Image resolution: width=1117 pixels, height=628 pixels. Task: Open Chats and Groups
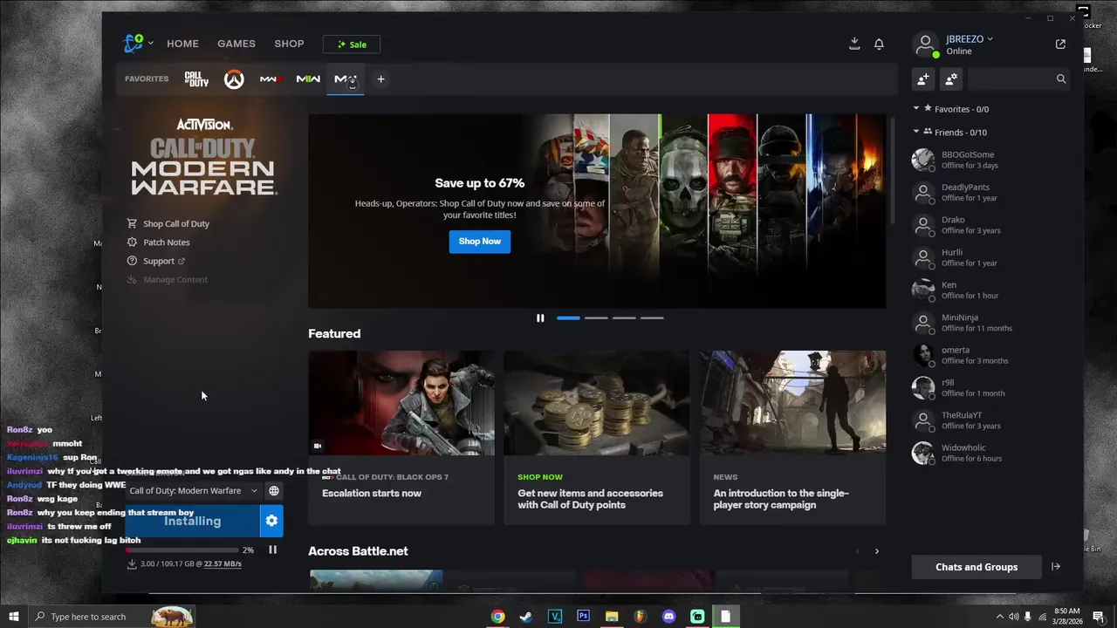[x=977, y=567]
